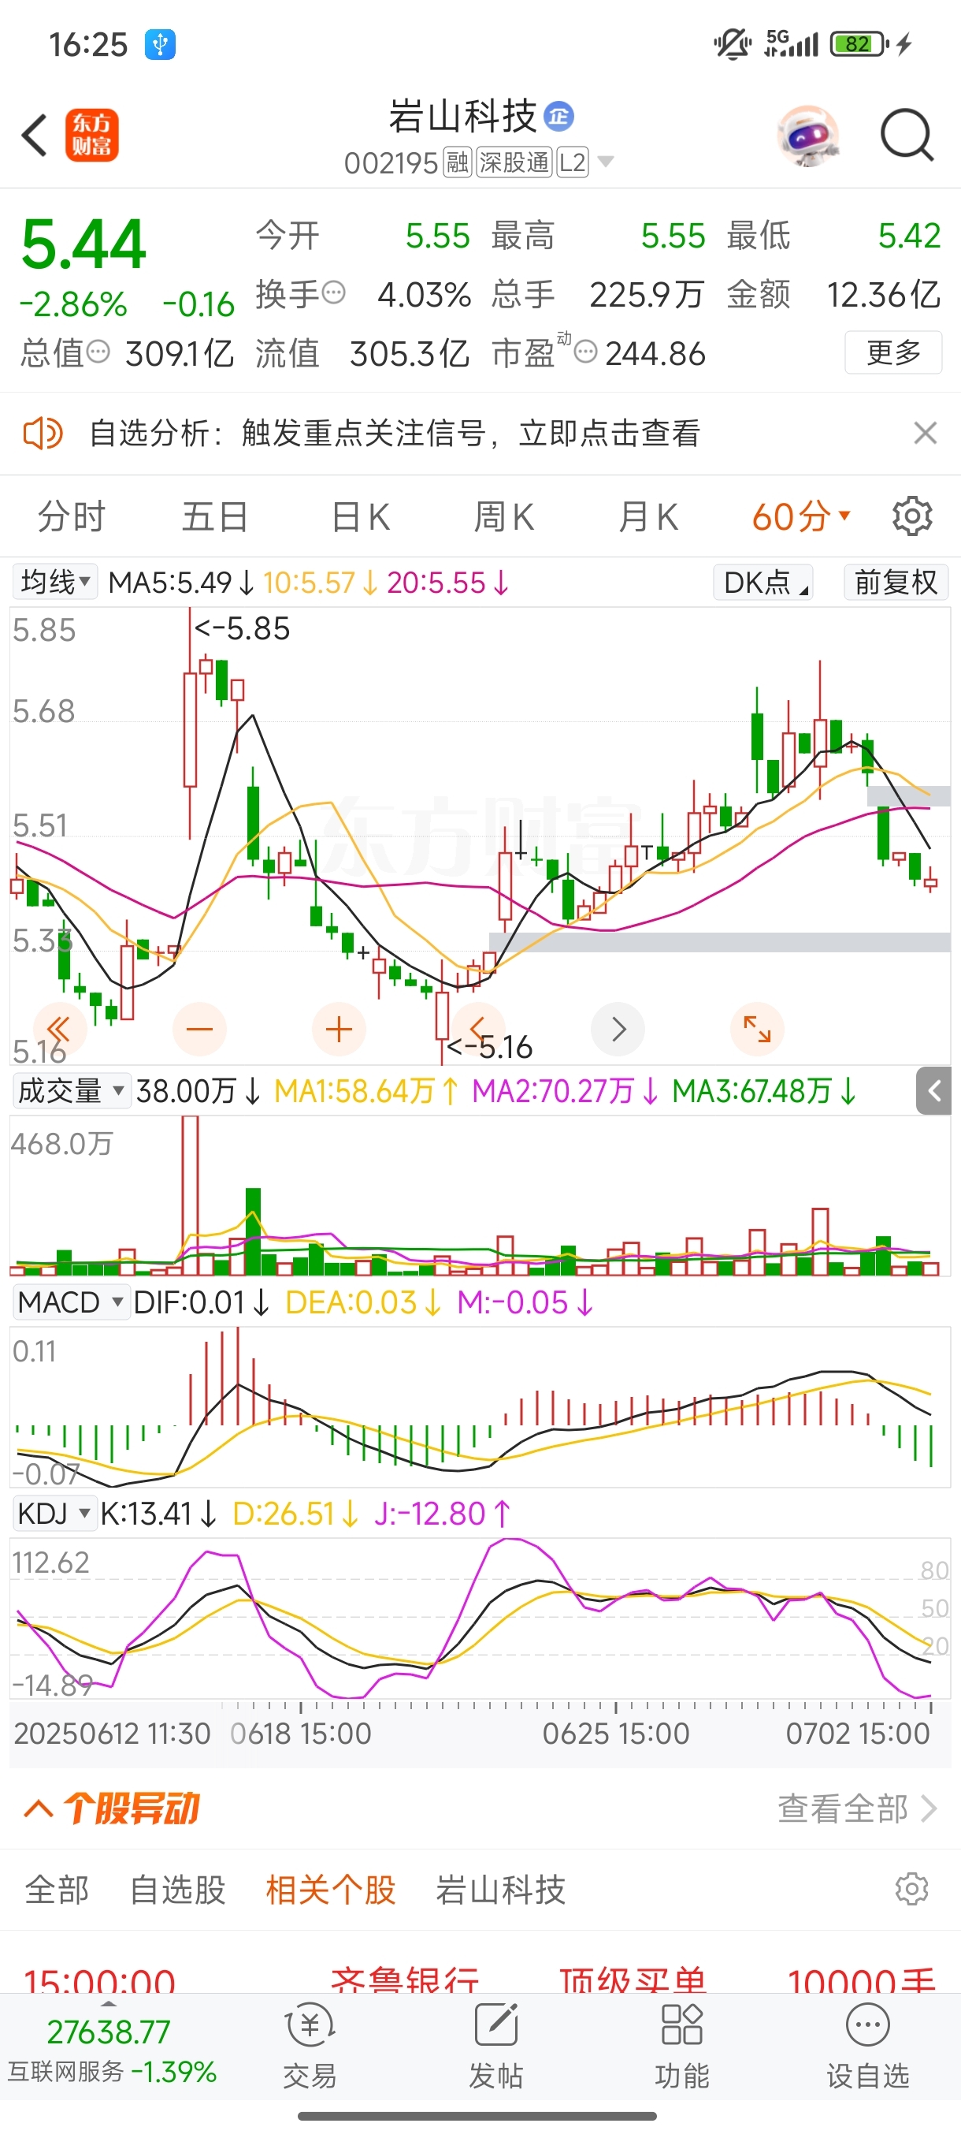Tap the info icon next to 换手

[x=333, y=293]
